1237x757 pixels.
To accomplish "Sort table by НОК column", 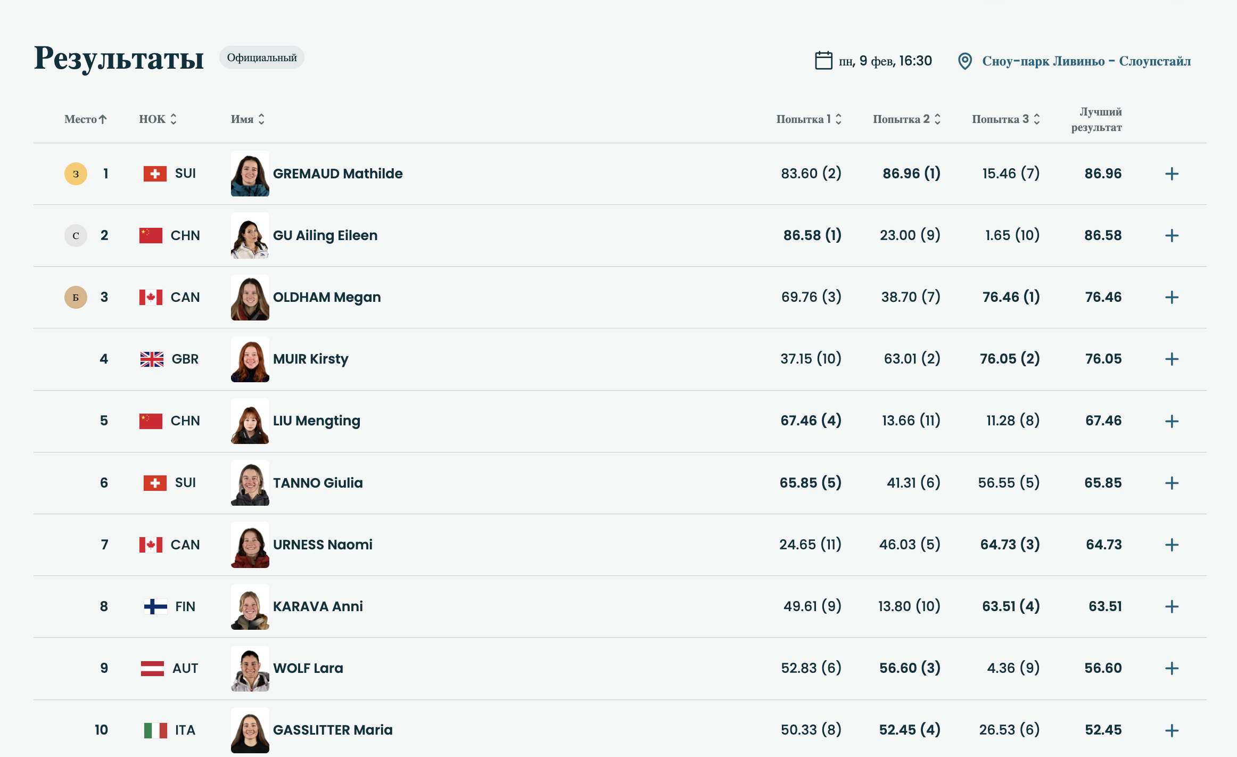I will point(158,119).
